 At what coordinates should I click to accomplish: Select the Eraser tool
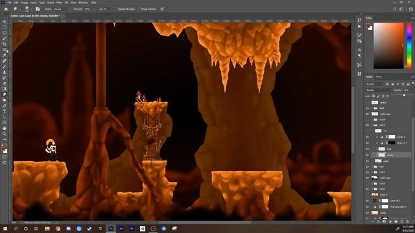click(5, 83)
